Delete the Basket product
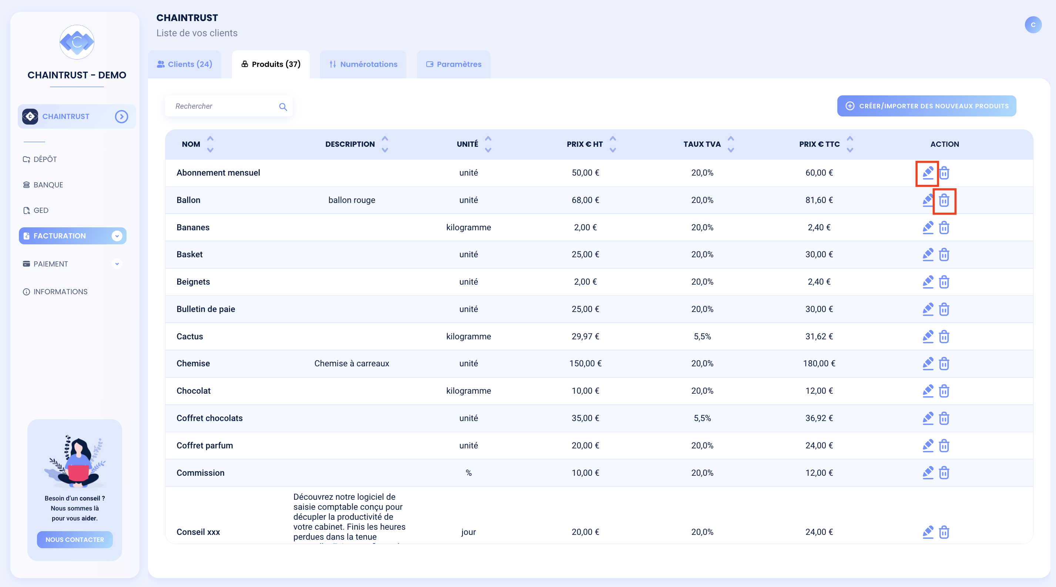1056x587 pixels. [x=944, y=254]
